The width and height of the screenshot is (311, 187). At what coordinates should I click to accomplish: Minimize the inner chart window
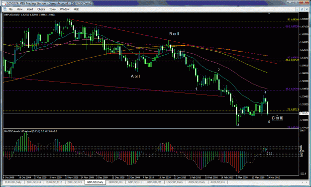coord(298,9)
